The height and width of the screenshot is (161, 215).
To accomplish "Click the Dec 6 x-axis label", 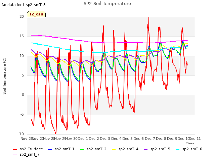I will pyautogui.click(x=139, y=139).
